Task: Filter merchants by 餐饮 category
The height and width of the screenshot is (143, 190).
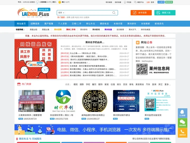Action: pos(94,84)
